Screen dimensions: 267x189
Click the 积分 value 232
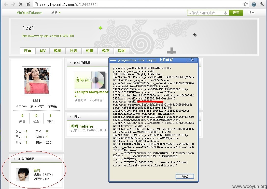(x=49, y=143)
